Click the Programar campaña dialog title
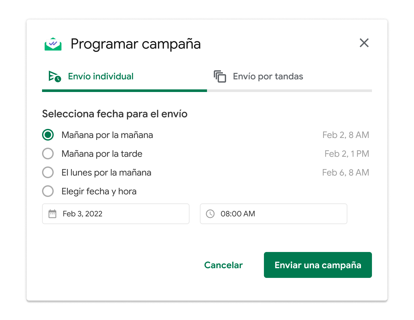This screenshot has height=320, width=414. pos(136,44)
